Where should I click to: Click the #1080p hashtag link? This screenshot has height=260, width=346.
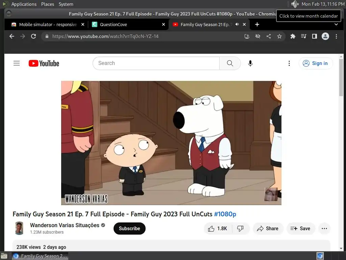pyautogui.click(x=225, y=214)
